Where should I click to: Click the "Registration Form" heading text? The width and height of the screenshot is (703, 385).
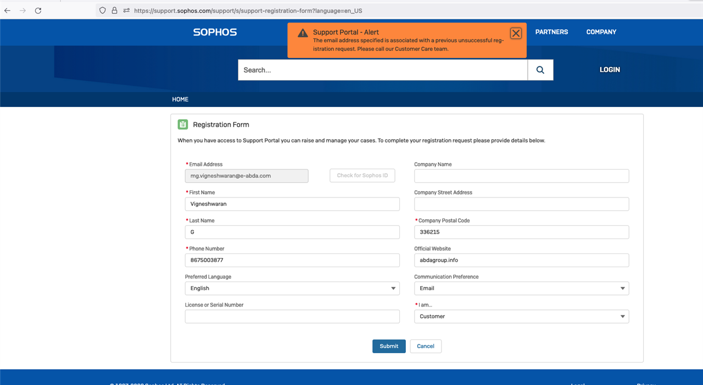221,124
